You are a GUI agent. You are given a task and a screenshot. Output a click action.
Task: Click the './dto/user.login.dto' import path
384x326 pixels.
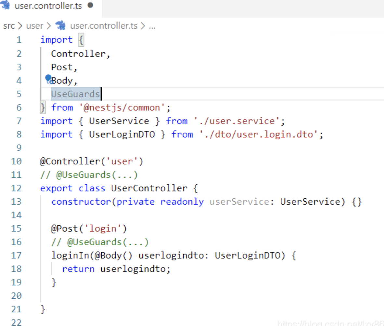(259, 134)
